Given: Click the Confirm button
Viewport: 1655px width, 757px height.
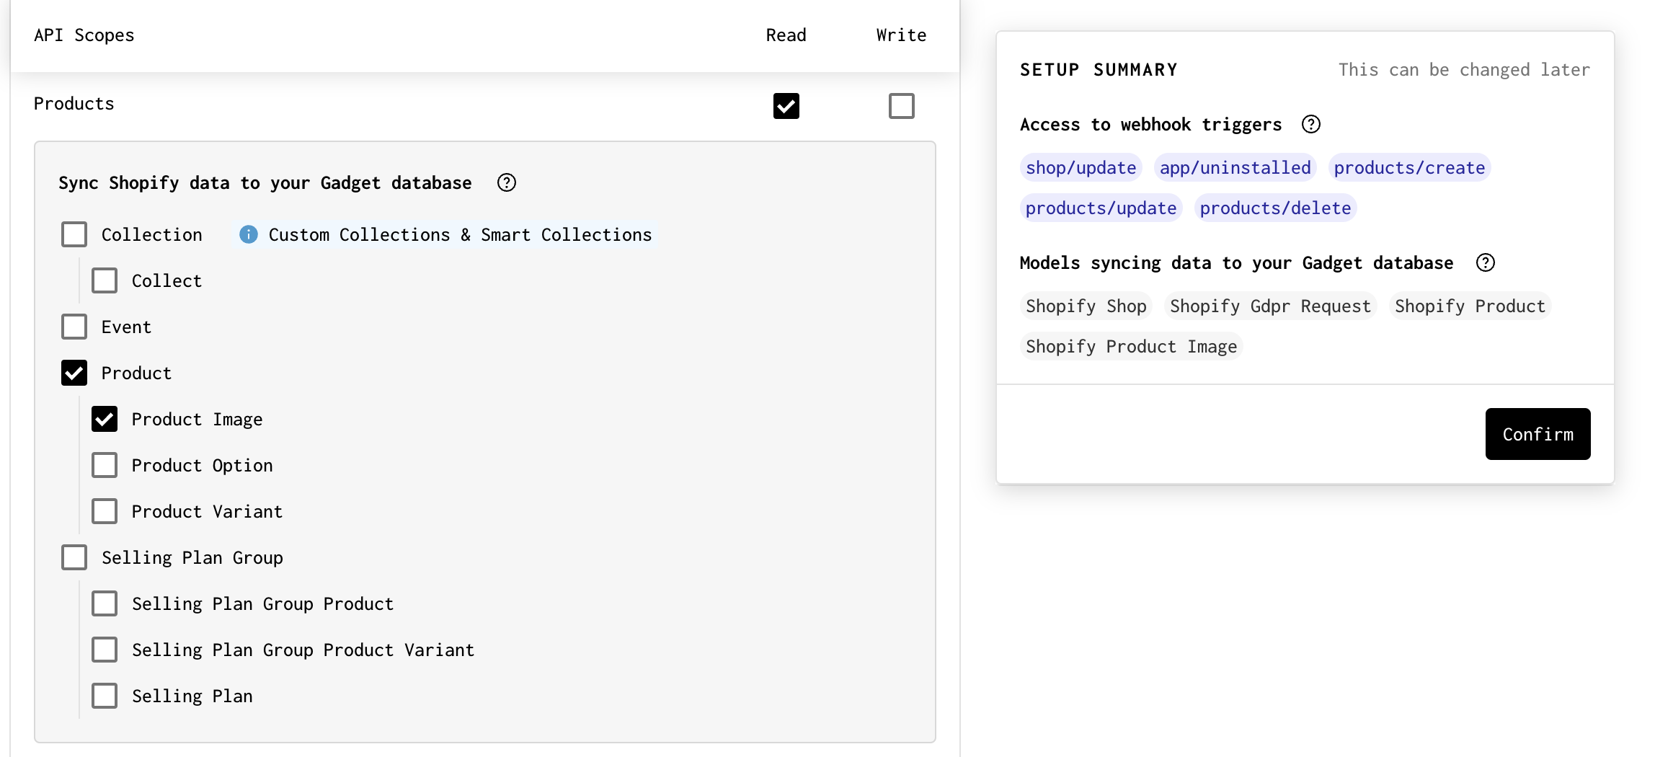Looking at the screenshot, I should (1538, 433).
